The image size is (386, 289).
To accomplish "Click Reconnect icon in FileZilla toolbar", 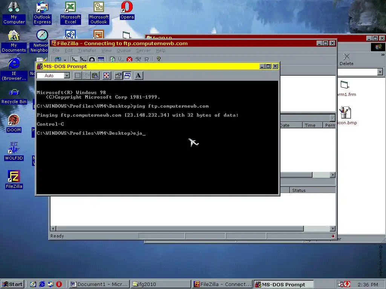I will point(147,59).
